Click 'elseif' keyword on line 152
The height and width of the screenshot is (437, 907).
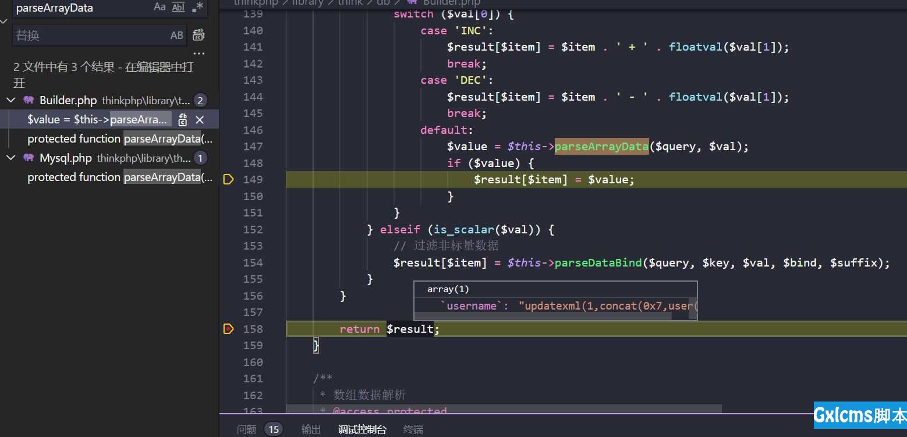[x=400, y=230]
